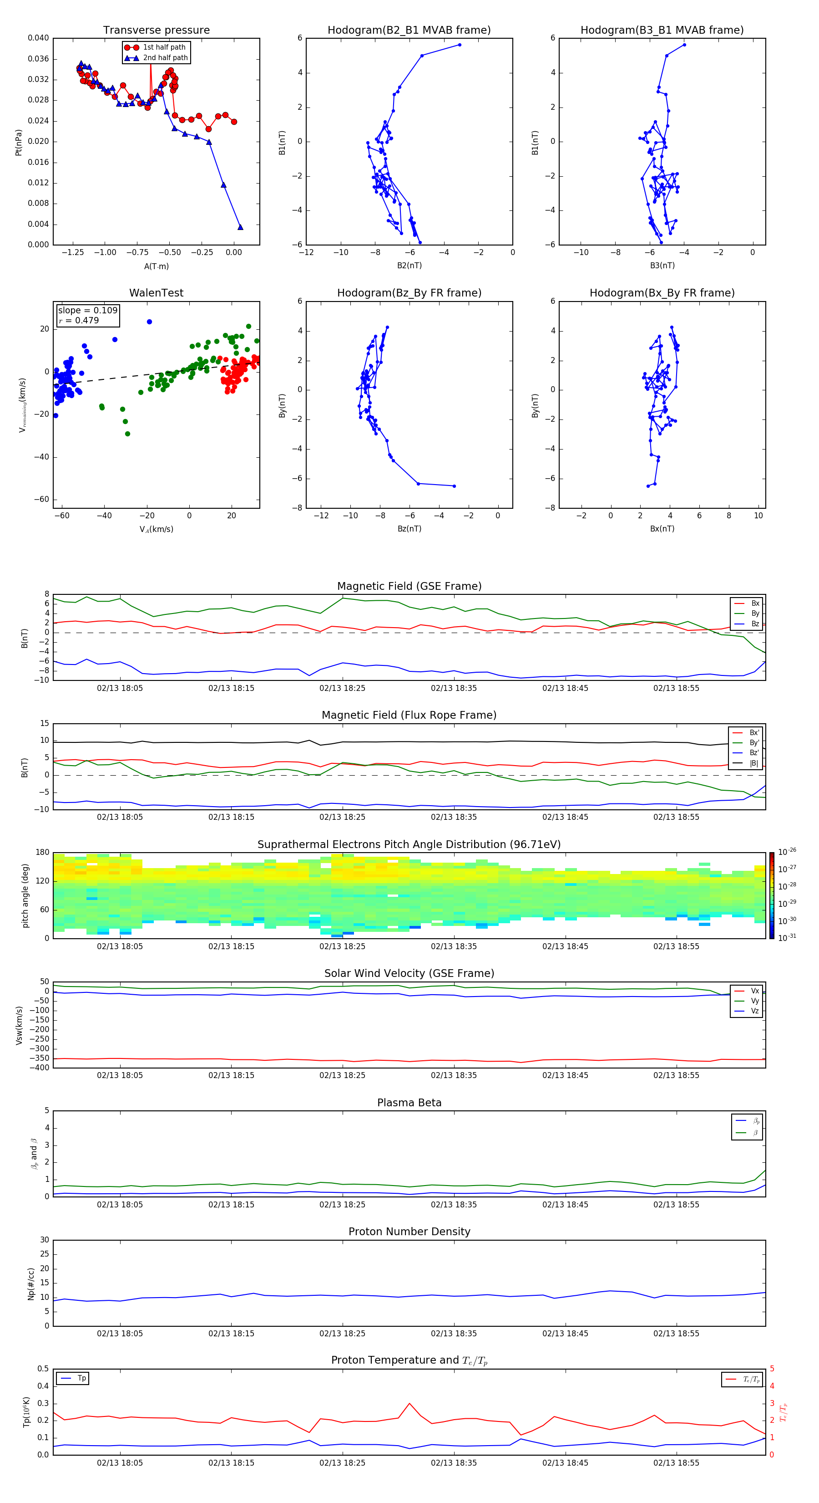This screenshot has width=819, height=1503.
Task: Click the βp entry in Plasma Beta legend
Action: tap(747, 1121)
